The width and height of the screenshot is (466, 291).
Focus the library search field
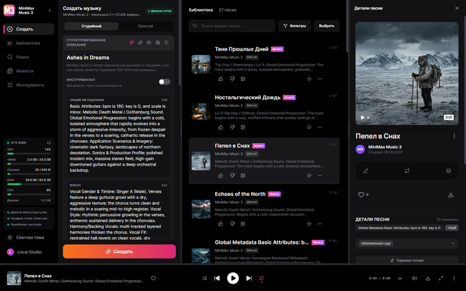click(x=232, y=26)
